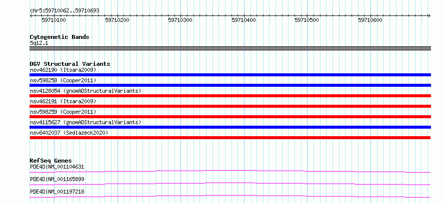
Task: Open transcript PDE4D|NM_001197218 label
Action: click(57, 192)
